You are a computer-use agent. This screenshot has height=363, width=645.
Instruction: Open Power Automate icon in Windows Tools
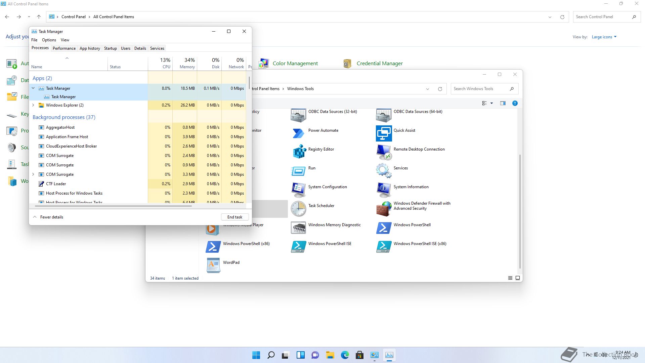click(x=299, y=133)
